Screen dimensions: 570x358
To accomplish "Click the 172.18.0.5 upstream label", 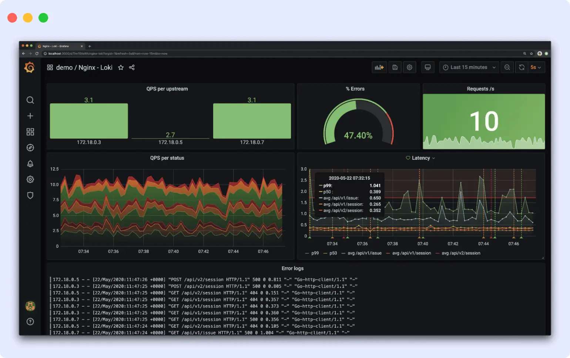I will tap(171, 142).
